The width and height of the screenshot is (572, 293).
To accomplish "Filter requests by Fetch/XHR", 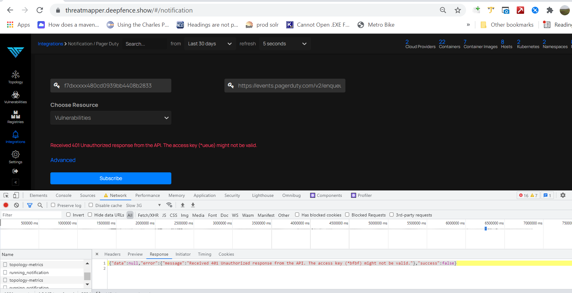I will click(148, 215).
